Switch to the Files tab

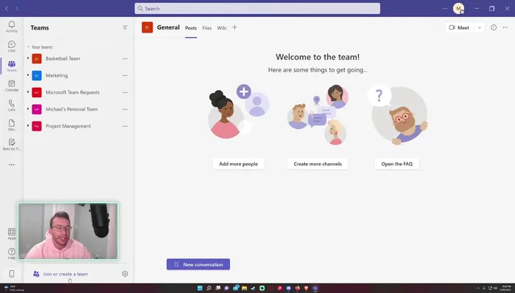(x=207, y=28)
